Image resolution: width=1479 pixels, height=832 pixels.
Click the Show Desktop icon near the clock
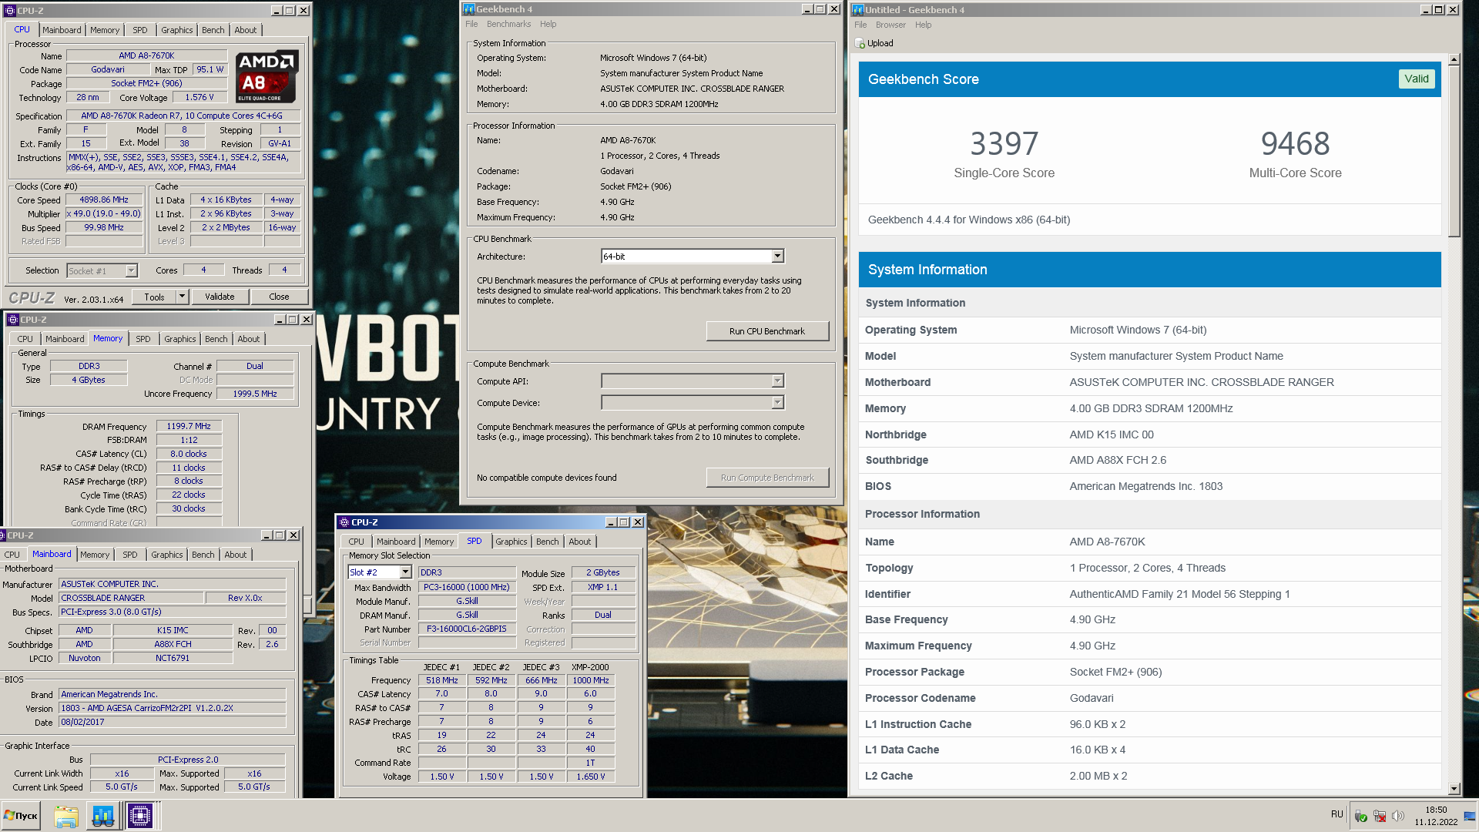pos(1470,816)
